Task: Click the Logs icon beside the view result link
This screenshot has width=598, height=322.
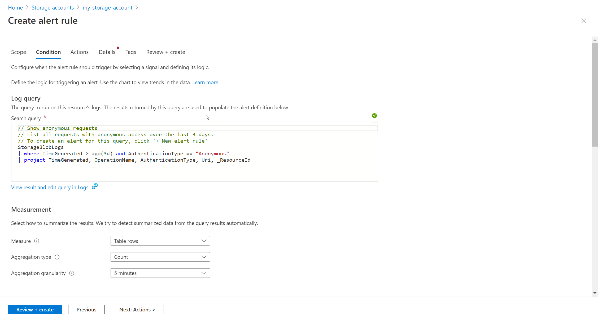Action: click(95, 187)
